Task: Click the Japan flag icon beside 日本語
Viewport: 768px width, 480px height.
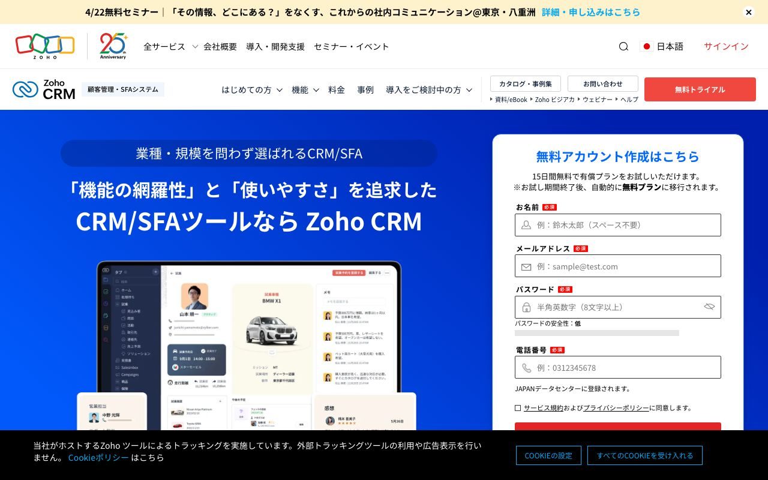Action: pyautogui.click(x=647, y=46)
